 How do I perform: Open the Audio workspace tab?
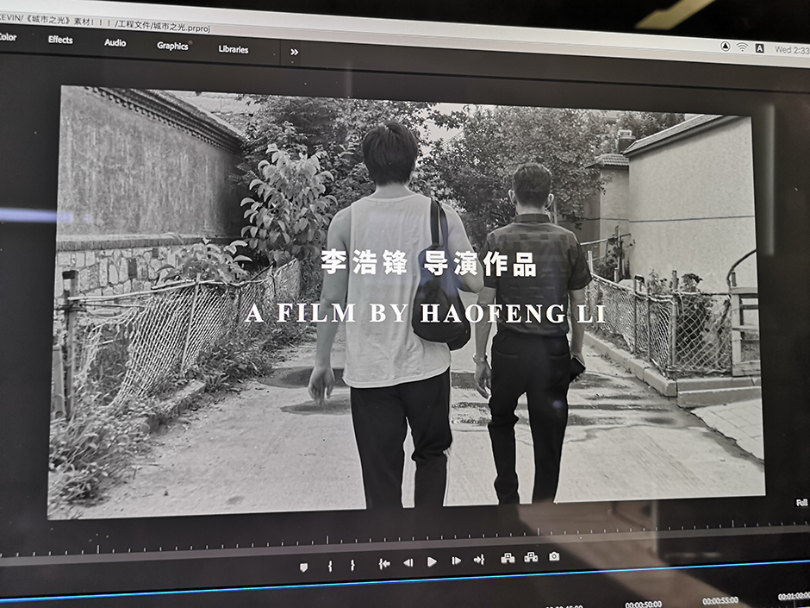click(x=115, y=43)
